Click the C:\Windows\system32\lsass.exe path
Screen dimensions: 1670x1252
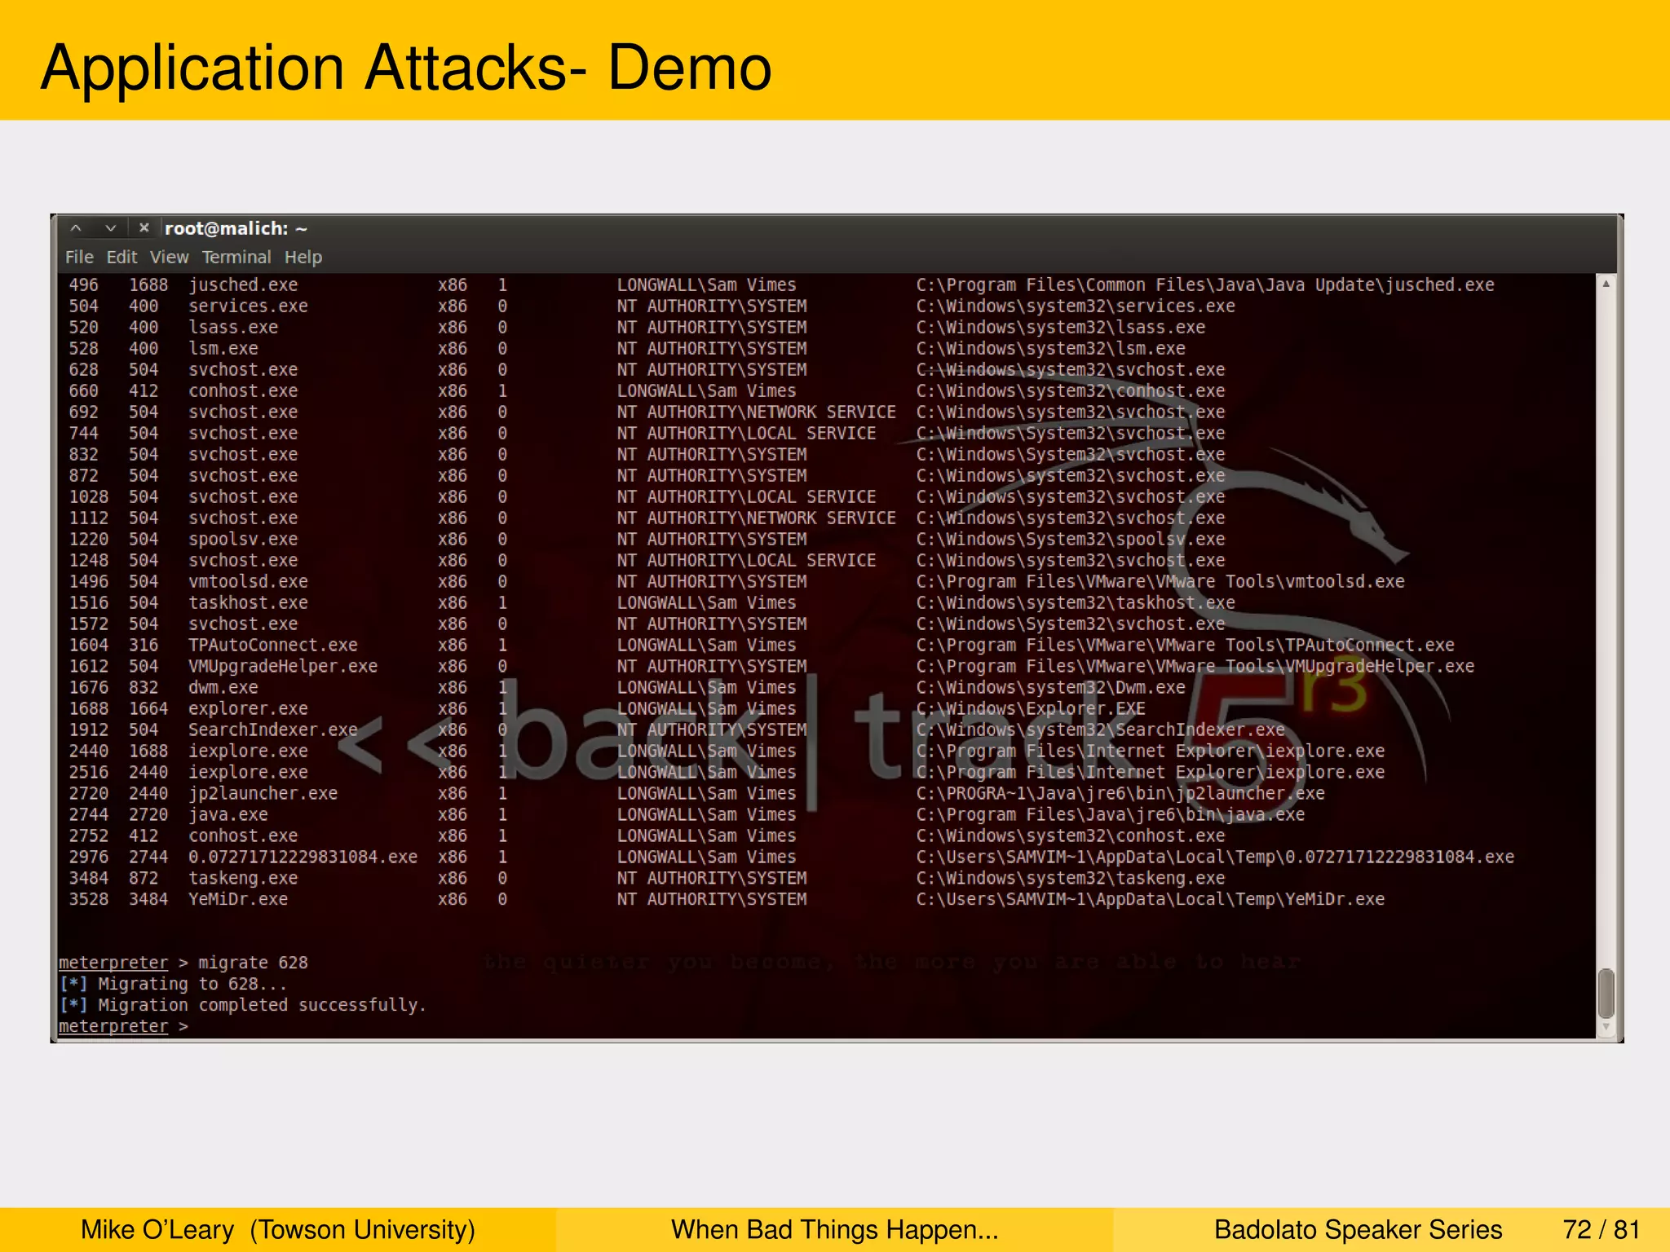pos(1060,328)
